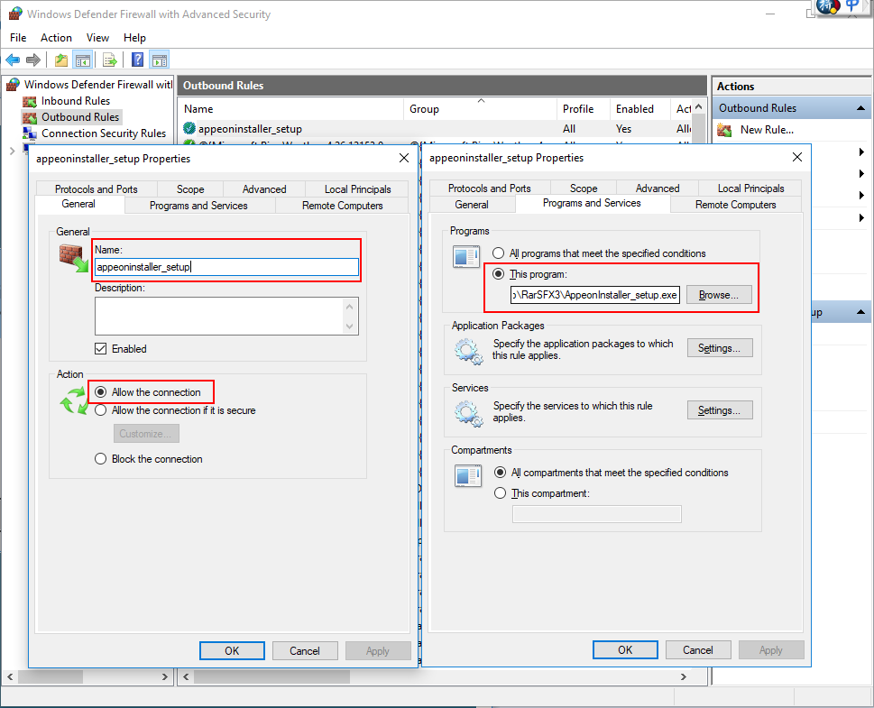Screen dimensions: 874x708
Task: Select the Connection Security Rules icon
Action: (x=28, y=133)
